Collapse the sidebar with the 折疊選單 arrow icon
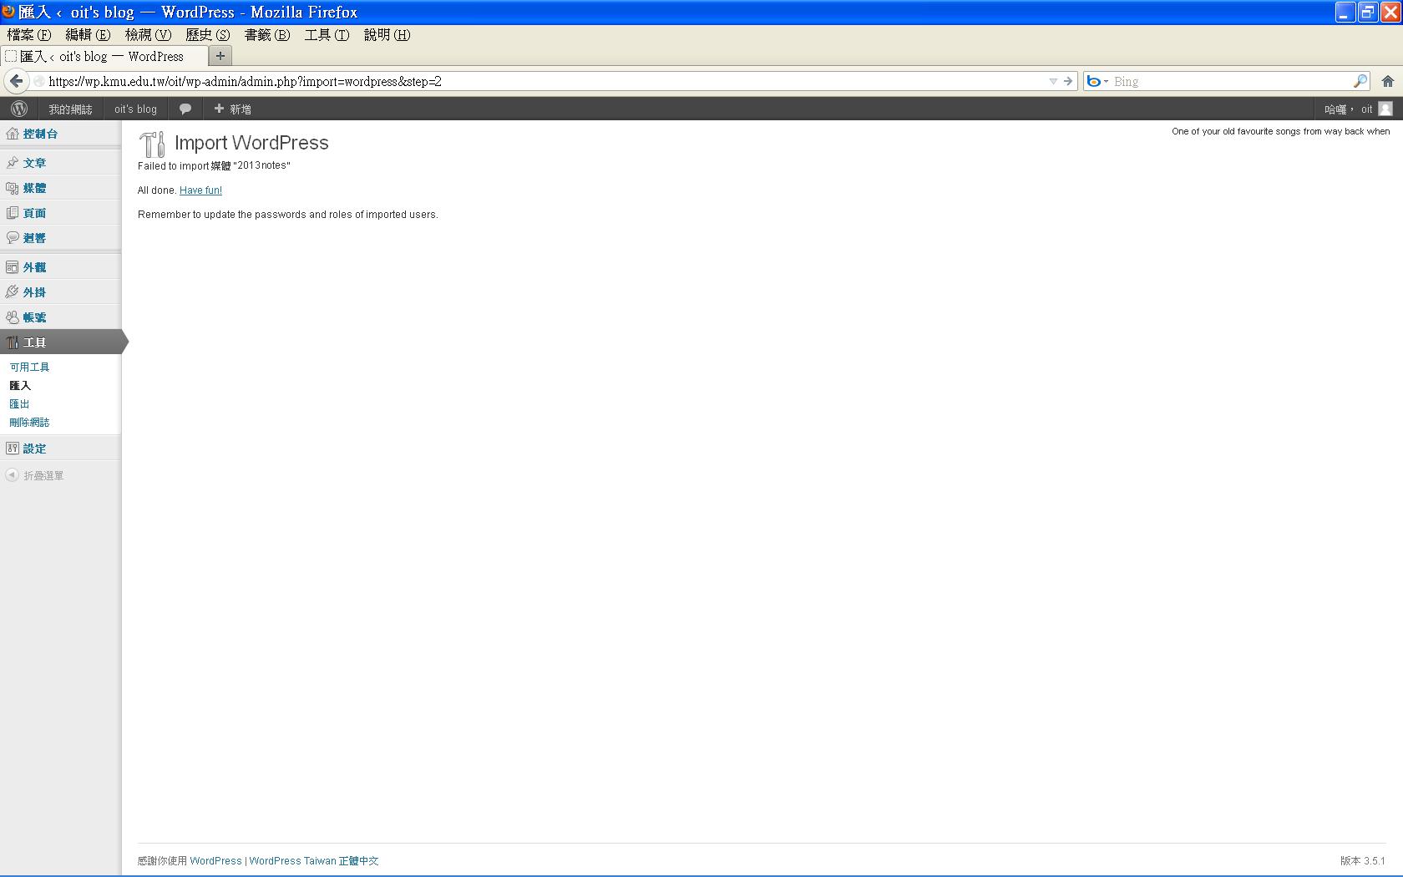The image size is (1403, 877). click(12, 475)
